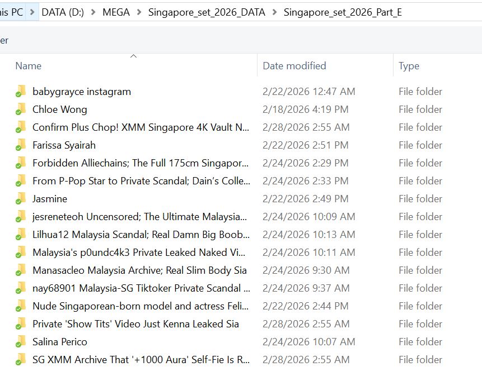Click date 2/24/2026 10:13 AM
482x381 pixels.
click(x=308, y=235)
